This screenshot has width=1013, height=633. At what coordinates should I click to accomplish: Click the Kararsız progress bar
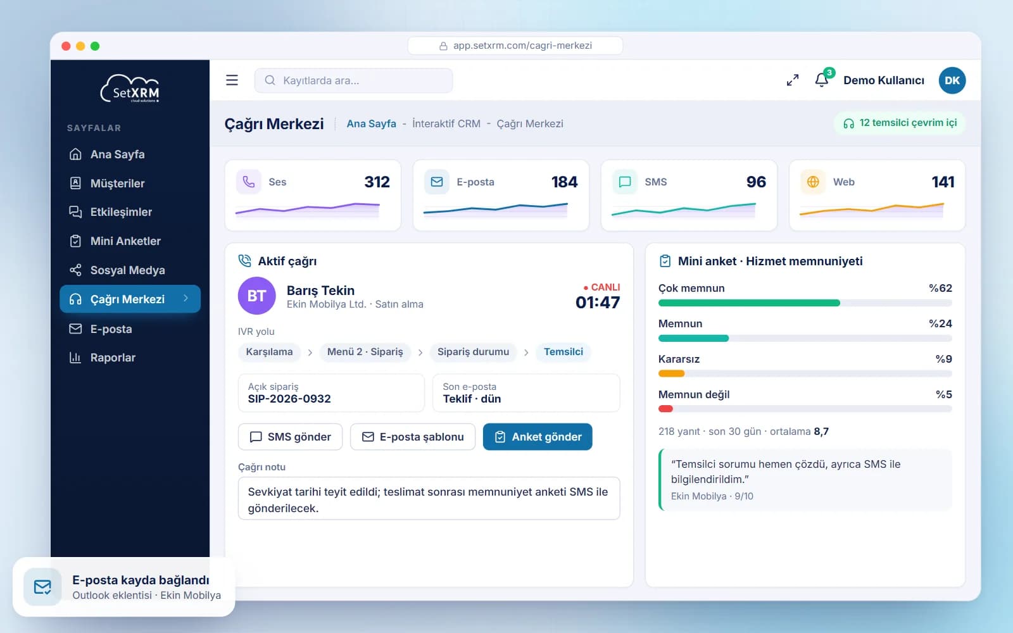tap(805, 373)
